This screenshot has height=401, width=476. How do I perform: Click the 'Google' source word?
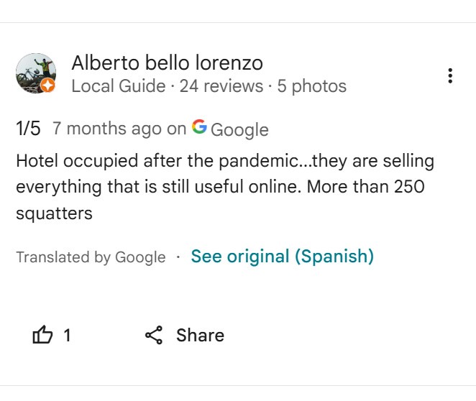click(x=239, y=129)
